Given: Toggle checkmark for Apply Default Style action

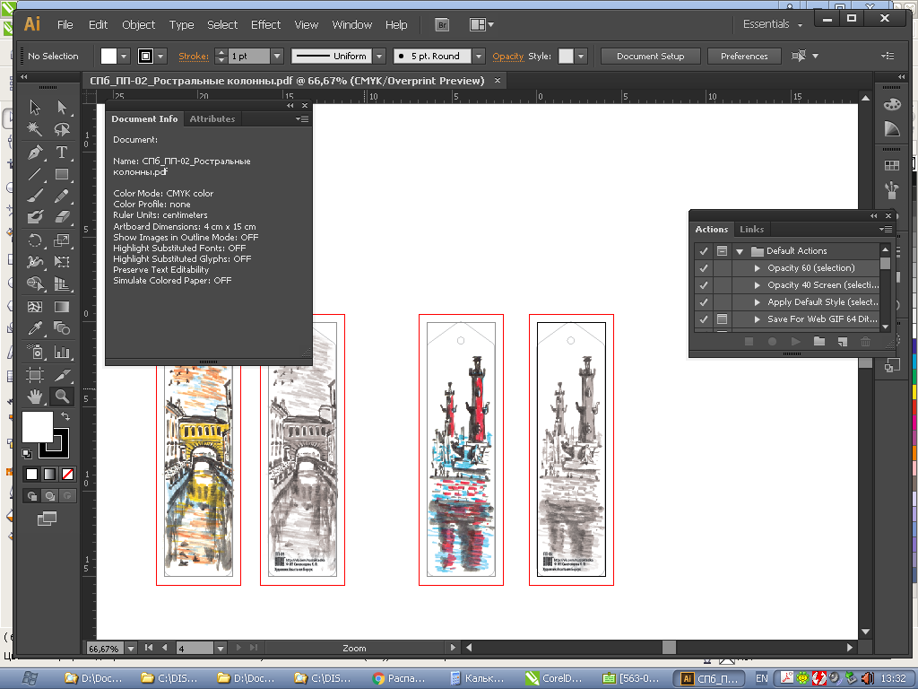Looking at the screenshot, I should click(x=704, y=302).
